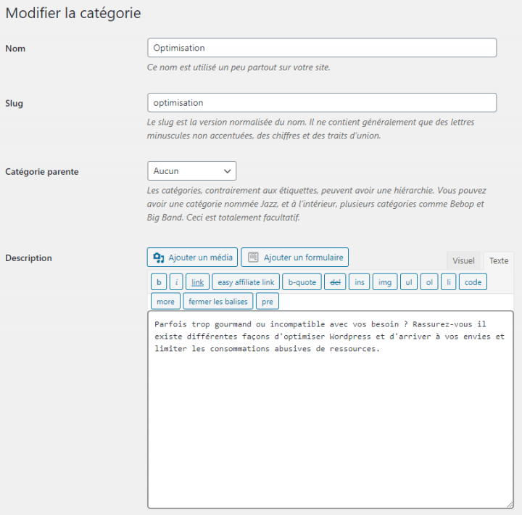
Task: Click the fermer les balises button
Action: pyautogui.click(x=218, y=302)
